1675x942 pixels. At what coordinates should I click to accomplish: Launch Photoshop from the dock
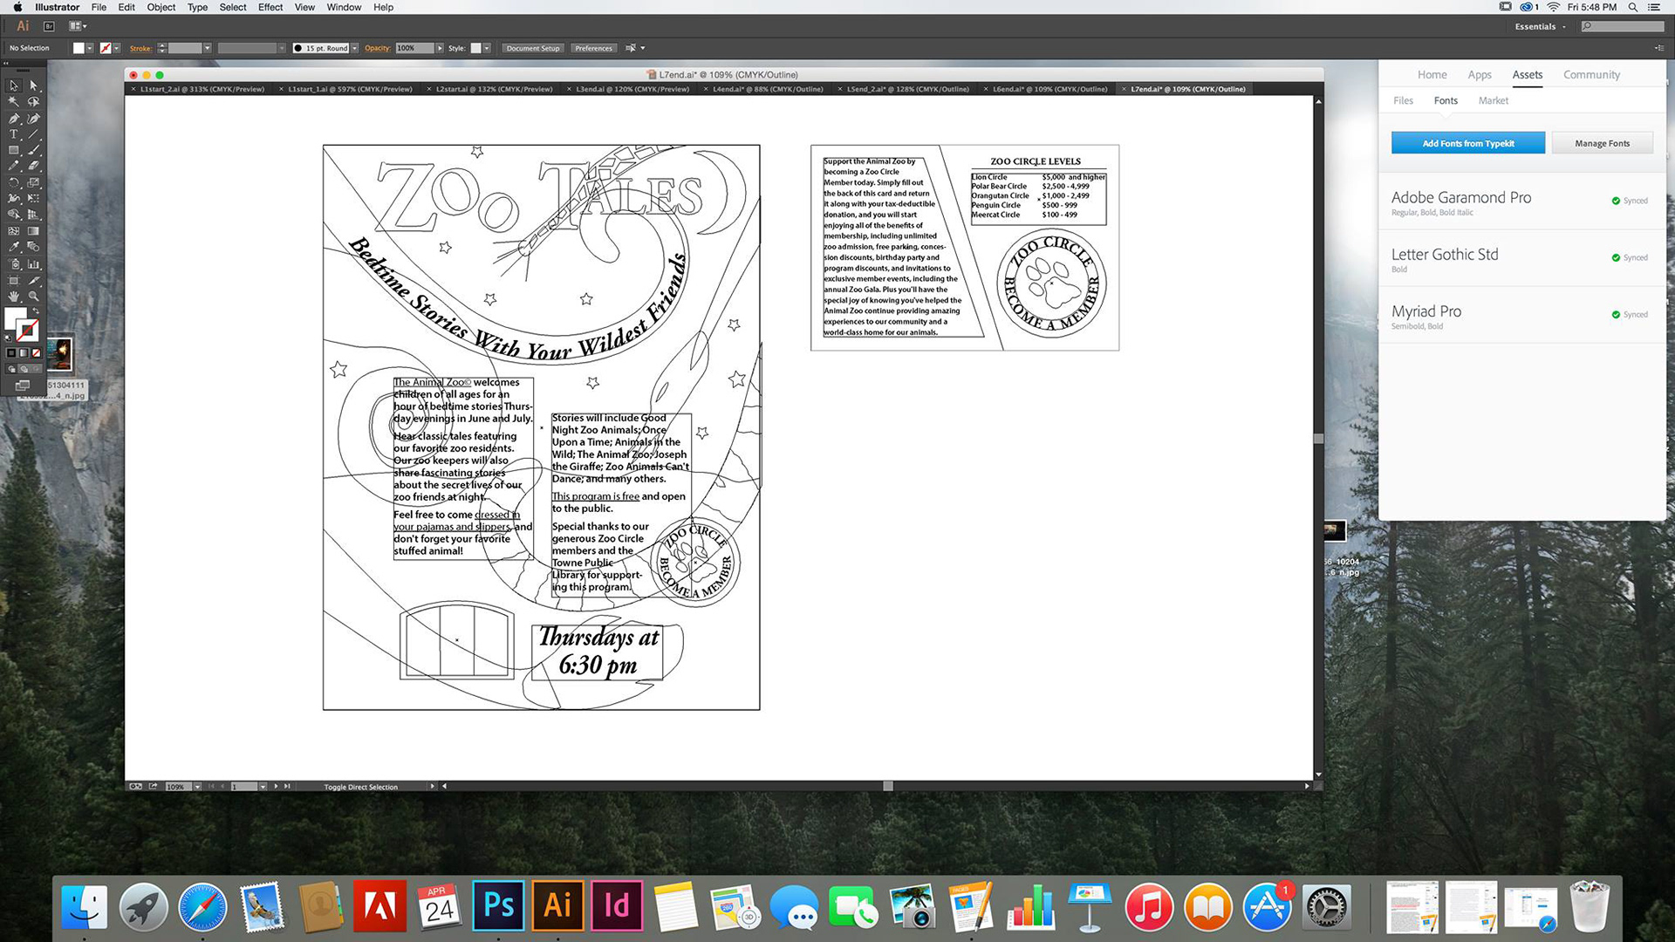pos(498,907)
